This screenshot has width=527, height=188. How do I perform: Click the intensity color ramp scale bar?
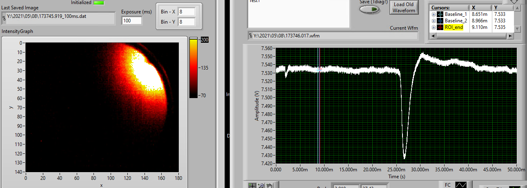point(193,68)
